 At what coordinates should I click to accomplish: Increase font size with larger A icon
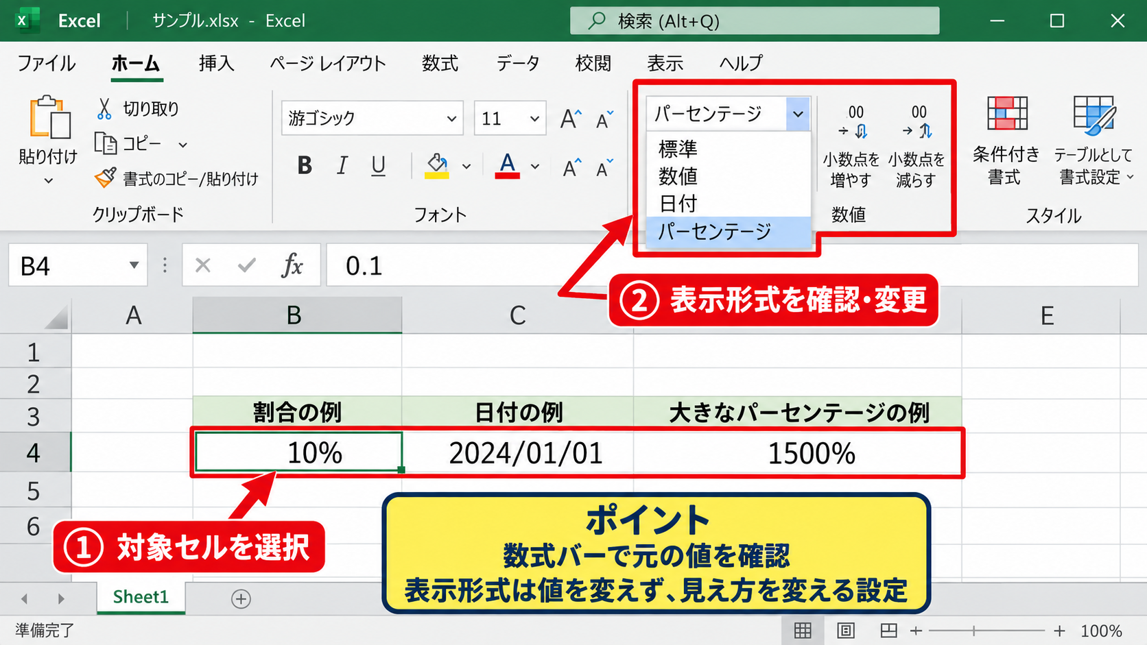(571, 119)
